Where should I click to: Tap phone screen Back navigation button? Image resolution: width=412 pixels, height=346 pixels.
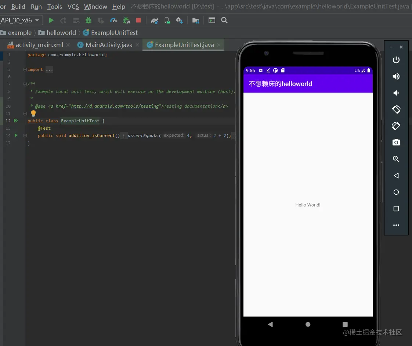[270, 324]
